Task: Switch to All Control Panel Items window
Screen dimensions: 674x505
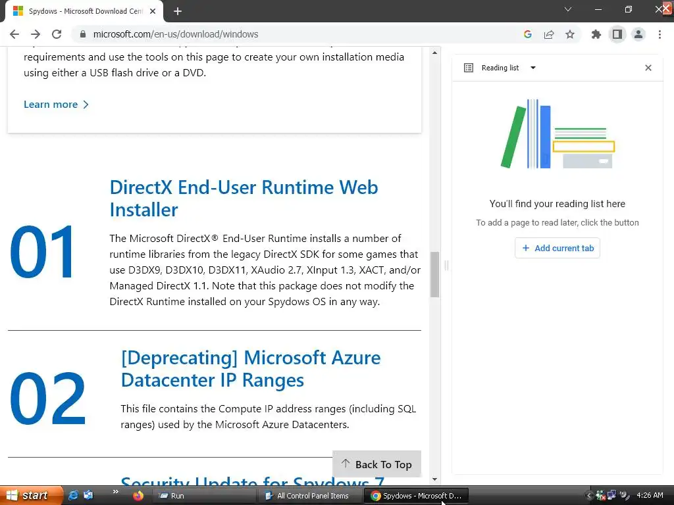Action: [309, 496]
